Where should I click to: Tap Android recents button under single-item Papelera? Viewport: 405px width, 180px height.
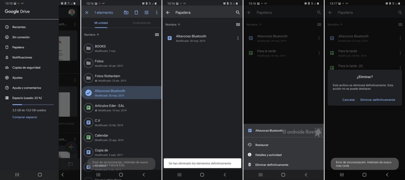[x=180, y=174]
